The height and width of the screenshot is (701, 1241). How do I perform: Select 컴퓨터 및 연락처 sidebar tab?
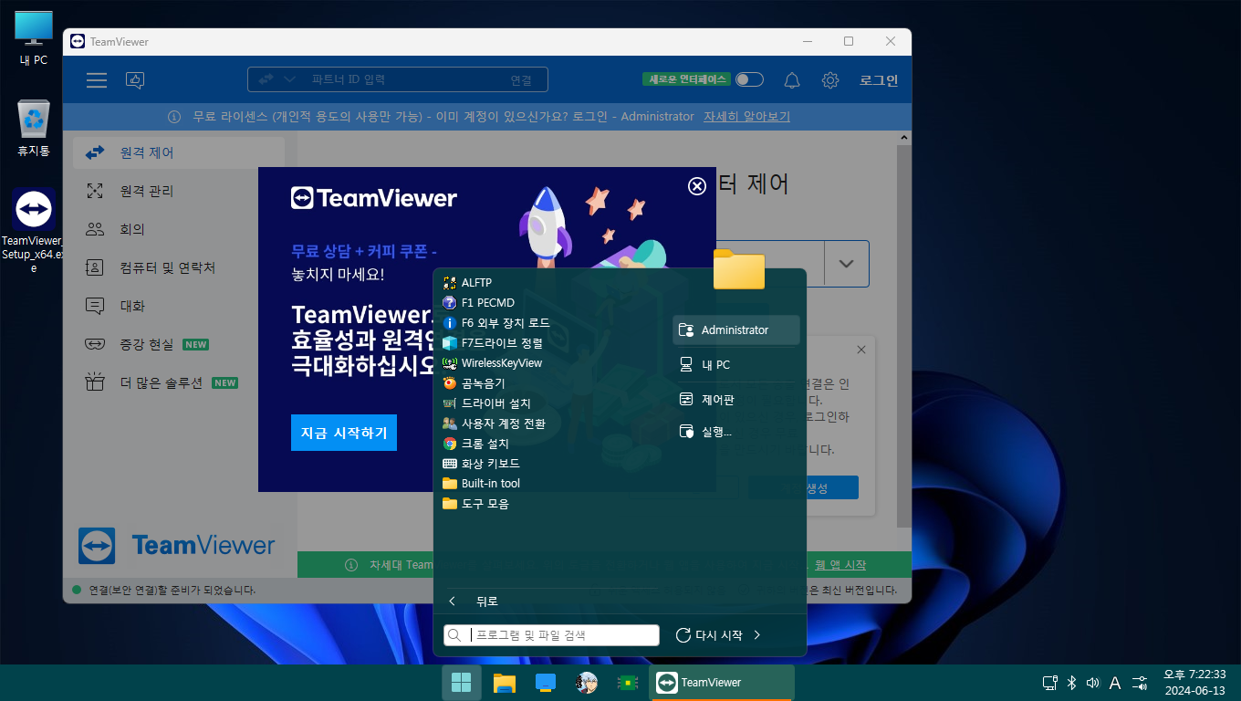[179, 267]
